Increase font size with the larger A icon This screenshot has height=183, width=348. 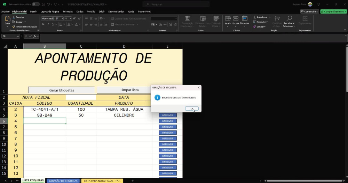[74, 19]
